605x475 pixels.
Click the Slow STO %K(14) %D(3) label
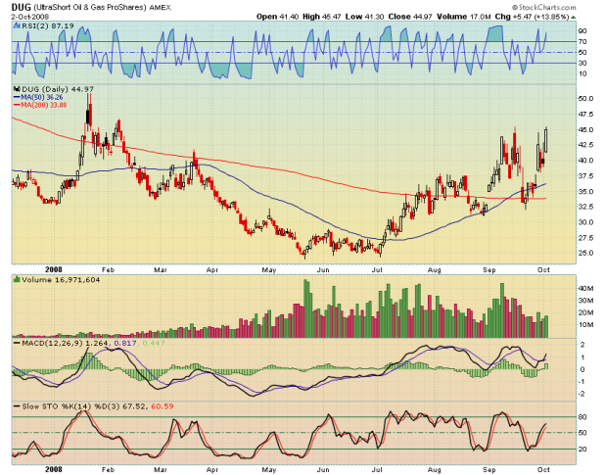[x=71, y=406]
